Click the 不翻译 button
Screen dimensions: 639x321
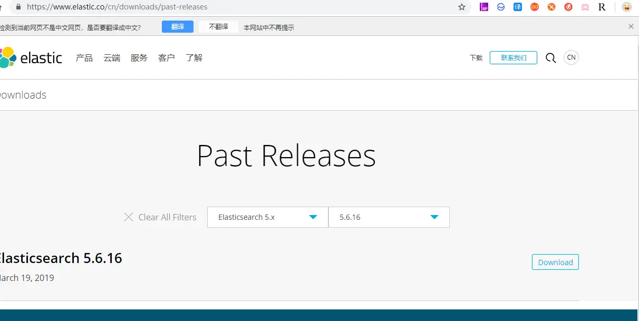[218, 27]
